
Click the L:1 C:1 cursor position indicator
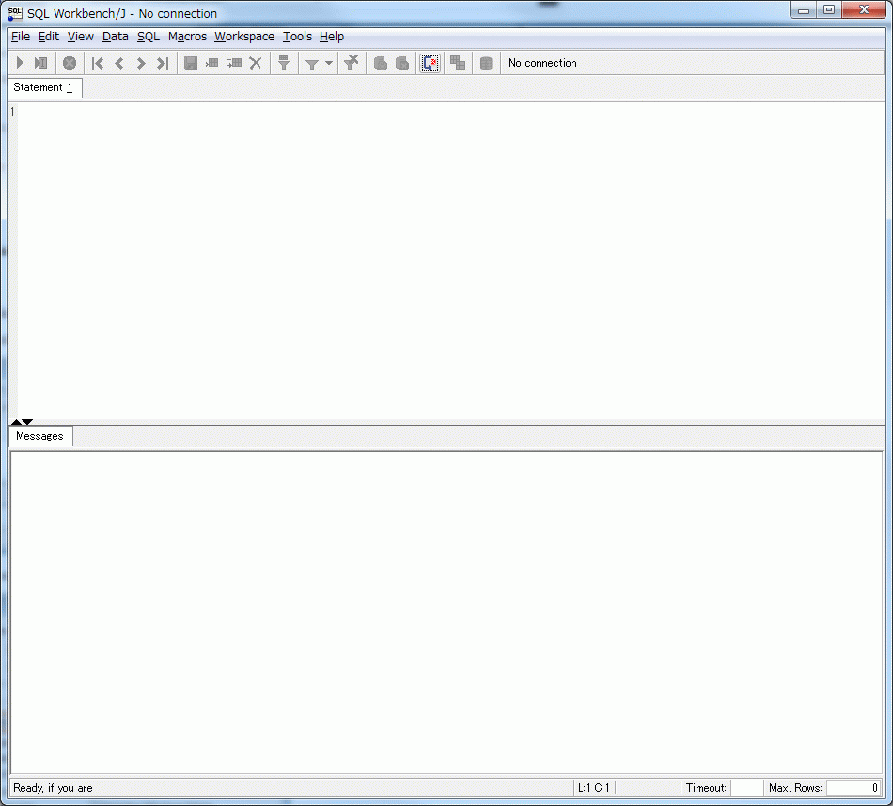(x=593, y=788)
